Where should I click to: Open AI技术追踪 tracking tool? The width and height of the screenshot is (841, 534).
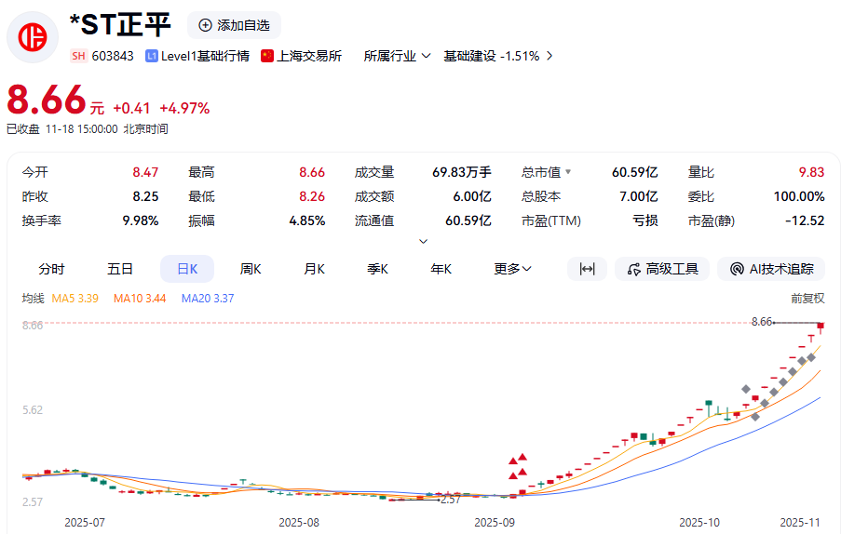pyautogui.click(x=772, y=269)
